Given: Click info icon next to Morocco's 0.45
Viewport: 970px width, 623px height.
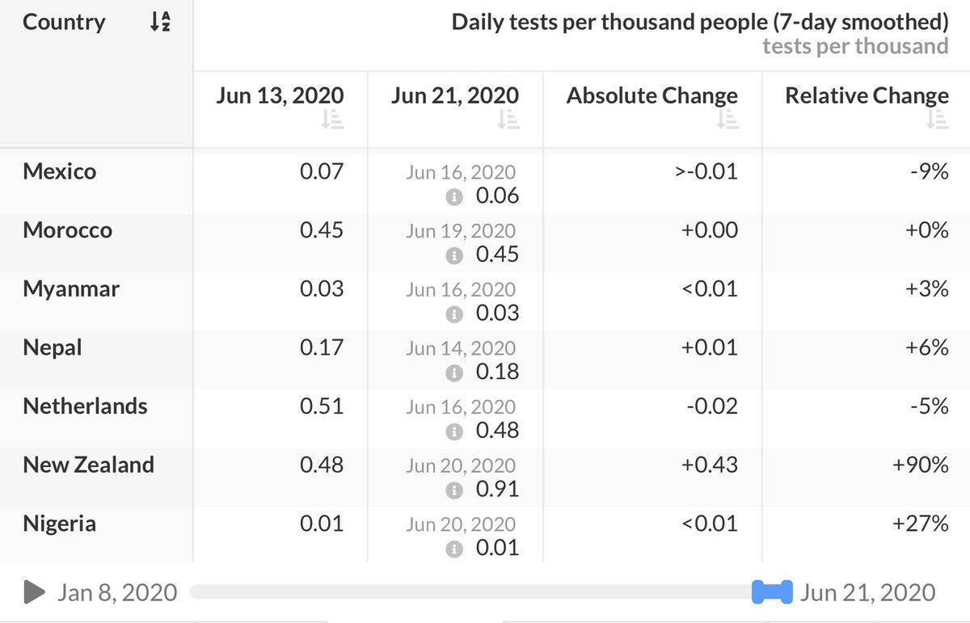Looking at the screenshot, I should pyautogui.click(x=454, y=255).
